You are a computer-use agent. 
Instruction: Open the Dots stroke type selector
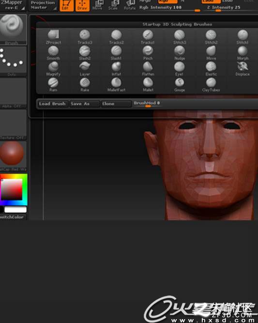click(x=13, y=61)
